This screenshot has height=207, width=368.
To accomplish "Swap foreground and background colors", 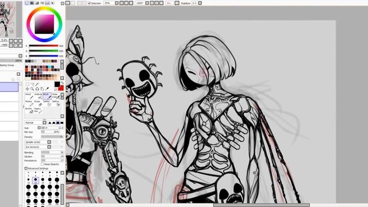I will click(x=63, y=83).
